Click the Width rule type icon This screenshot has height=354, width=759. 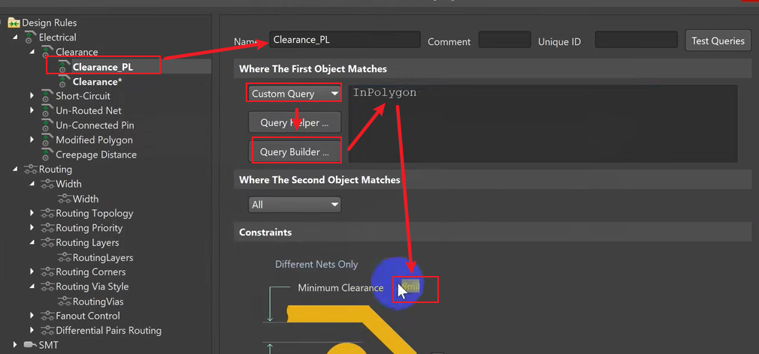click(x=47, y=184)
